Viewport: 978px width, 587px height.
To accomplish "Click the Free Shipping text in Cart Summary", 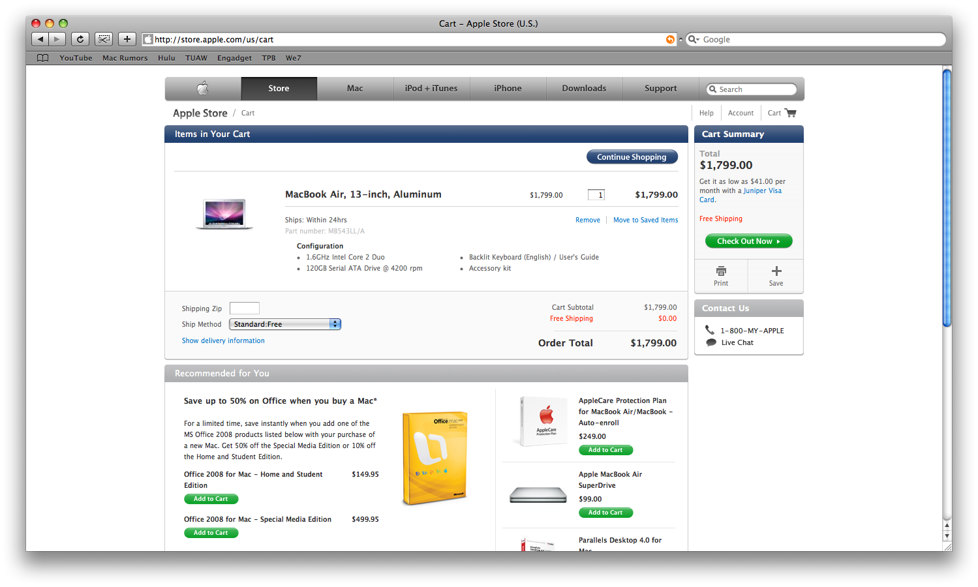I will (x=721, y=219).
